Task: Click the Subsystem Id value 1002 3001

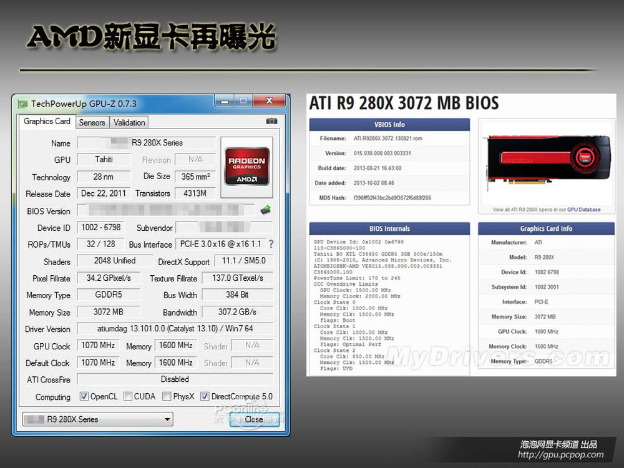Action: point(547,287)
